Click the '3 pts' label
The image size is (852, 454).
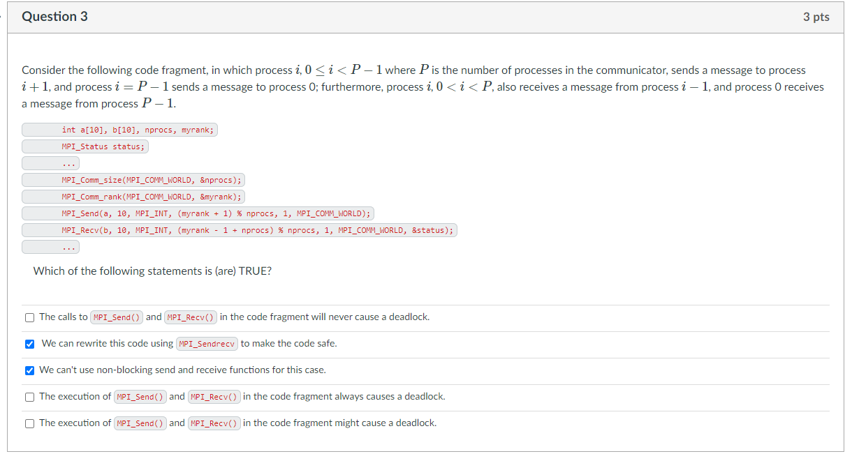pos(816,17)
